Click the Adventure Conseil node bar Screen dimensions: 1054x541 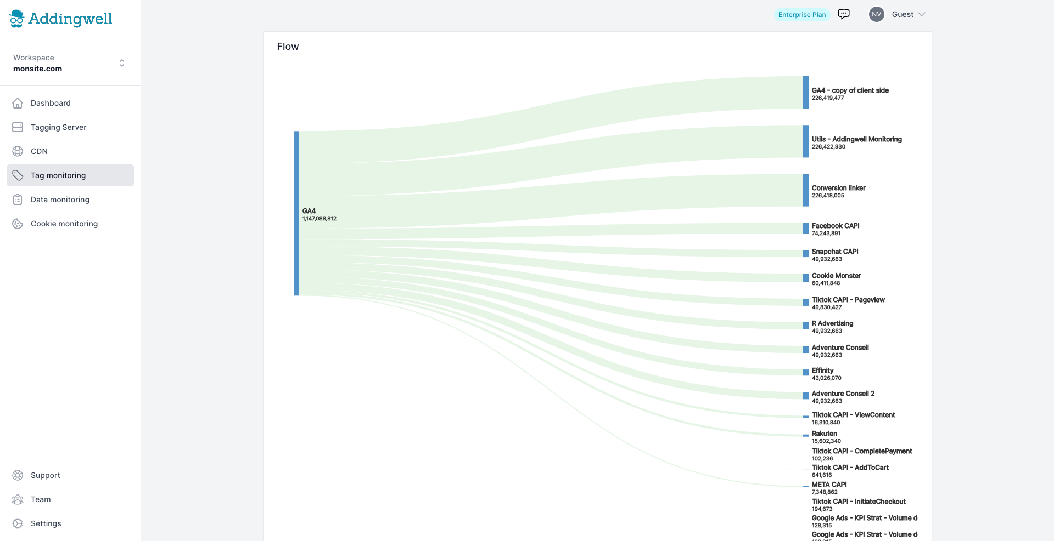pyautogui.click(x=806, y=349)
